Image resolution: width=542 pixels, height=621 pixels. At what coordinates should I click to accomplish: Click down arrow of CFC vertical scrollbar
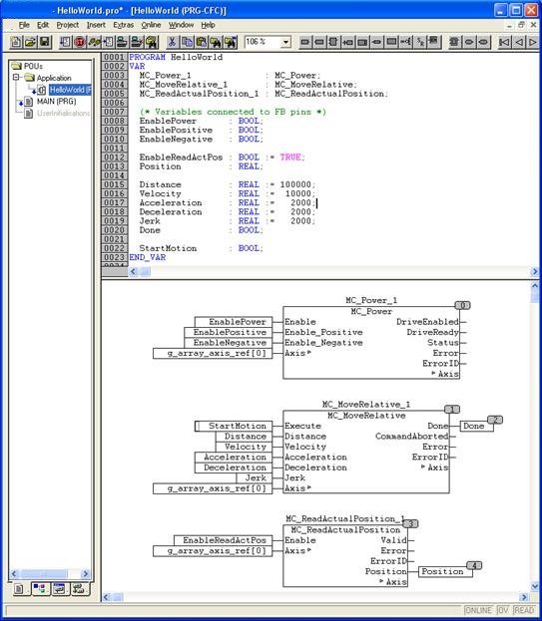click(x=534, y=586)
